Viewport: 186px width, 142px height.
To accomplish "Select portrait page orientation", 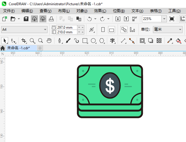I will (103, 30).
